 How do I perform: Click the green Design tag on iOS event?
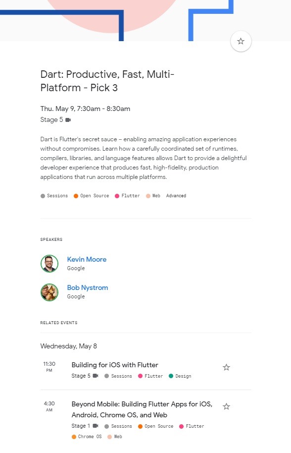[180, 376]
